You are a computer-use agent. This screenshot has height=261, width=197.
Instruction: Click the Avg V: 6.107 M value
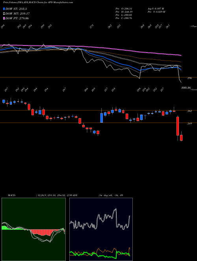pyautogui.click(x=156, y=9)
